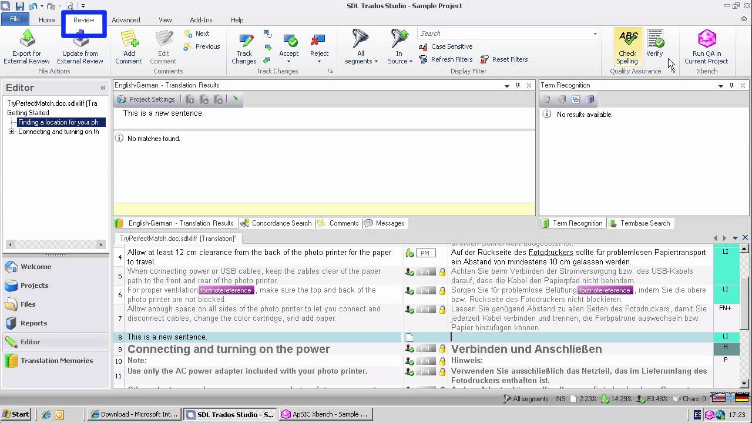This screenshot has height=423, width=752.
Task: Click first icon in Term Recognition toolbar
Action: pyautogui.click(x=547, y=99)
